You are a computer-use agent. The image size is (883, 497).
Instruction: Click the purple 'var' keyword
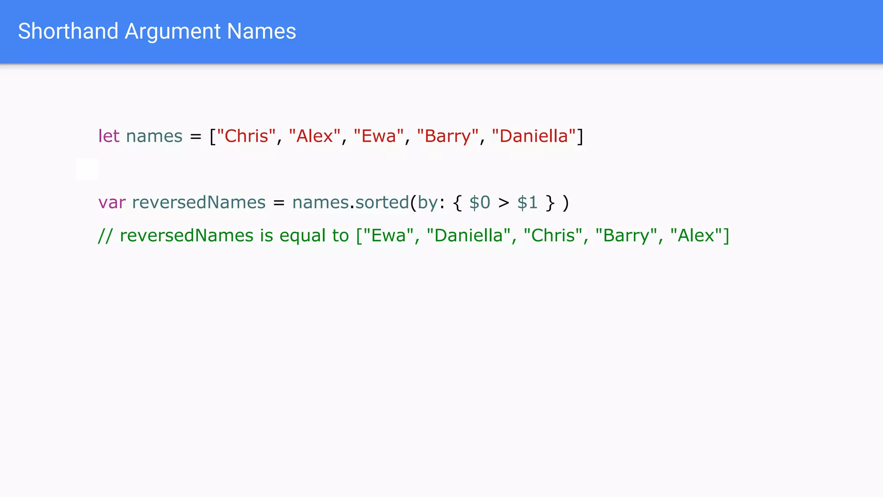tap(112, 202)
